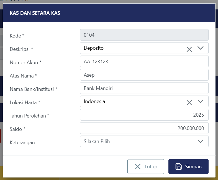Clear the Lokasi Harta selection with the X icon
218x180 pixels.
click(x=189, y=103)
